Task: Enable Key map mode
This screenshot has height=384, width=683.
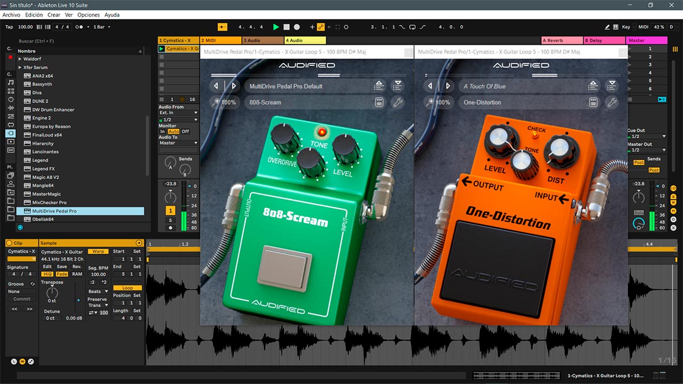Action: [x=626, y=27]
